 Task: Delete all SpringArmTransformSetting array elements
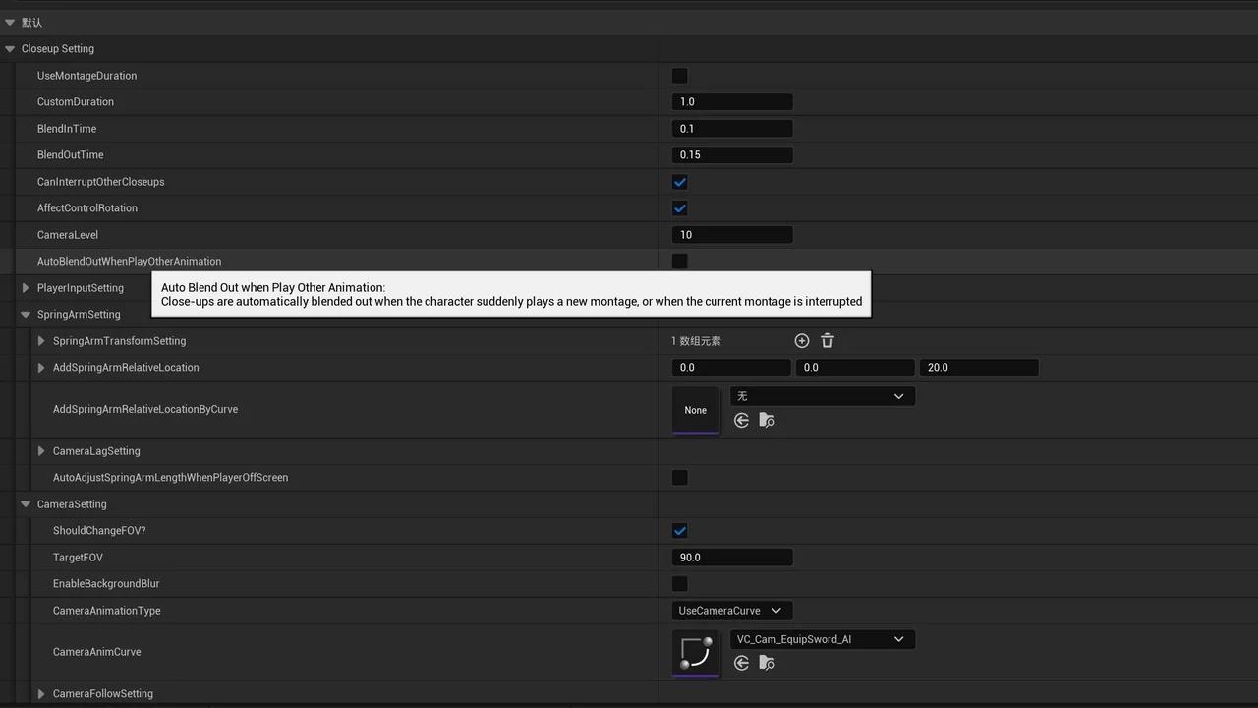click(828, 341)
